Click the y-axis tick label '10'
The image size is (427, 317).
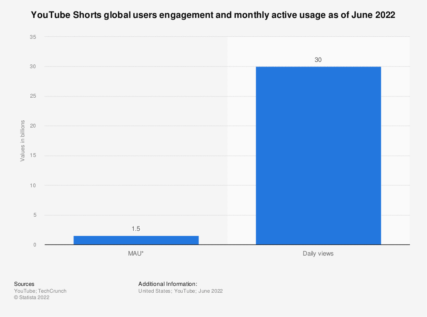point(33,186)
